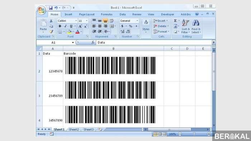This screenshot has width=251, height=141.
Task: Click the Format Painter brush icon
Action: point(51,32)
